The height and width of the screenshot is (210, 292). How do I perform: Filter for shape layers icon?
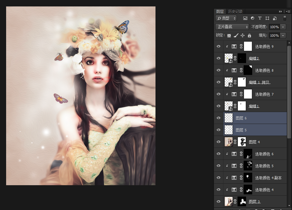(x=267, y=18)
